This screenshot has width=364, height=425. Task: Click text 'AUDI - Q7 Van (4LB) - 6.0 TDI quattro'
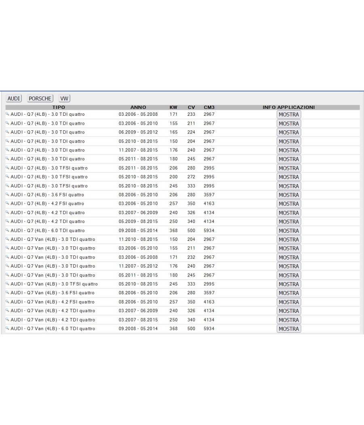pyautogui.click(x=53, y=329)
